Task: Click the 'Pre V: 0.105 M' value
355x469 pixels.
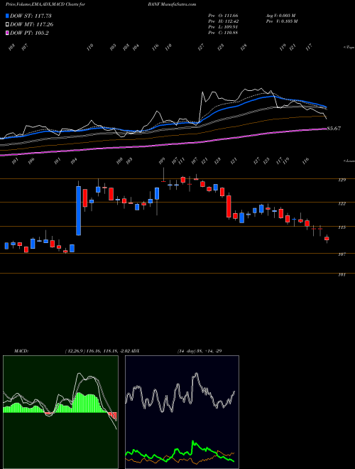Action: (x=281, y=21)
